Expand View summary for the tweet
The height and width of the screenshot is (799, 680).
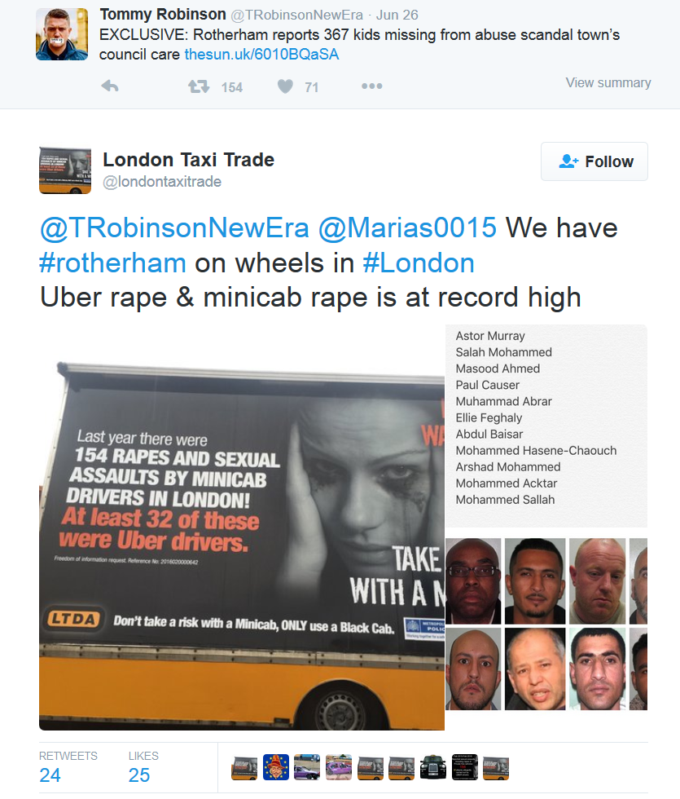(608, 82)
